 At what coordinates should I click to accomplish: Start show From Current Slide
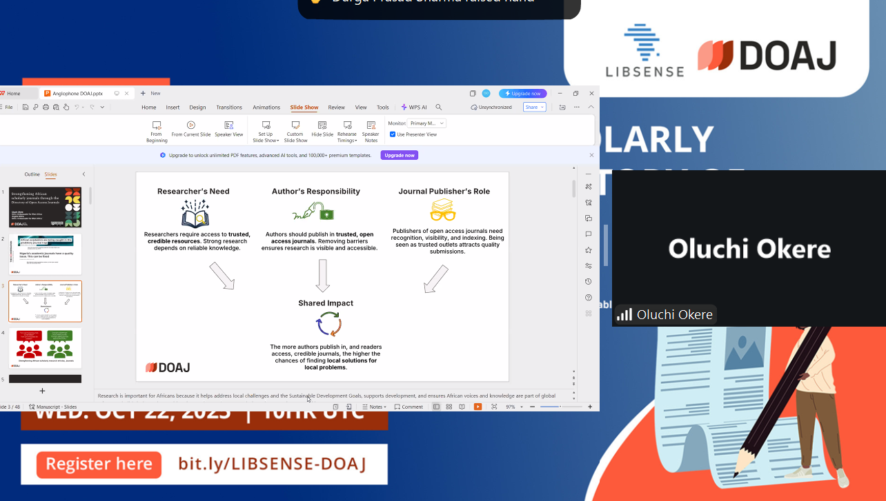(x=191, y=129)
